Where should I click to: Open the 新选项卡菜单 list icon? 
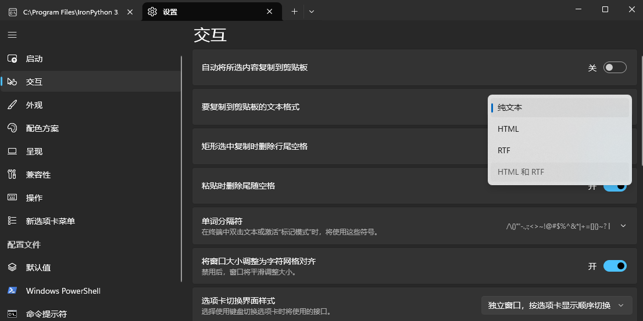[12, 221]
